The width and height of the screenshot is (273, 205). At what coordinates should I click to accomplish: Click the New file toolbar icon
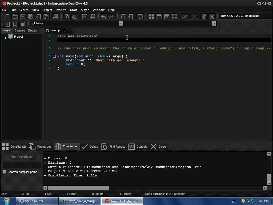pos(7,17)
